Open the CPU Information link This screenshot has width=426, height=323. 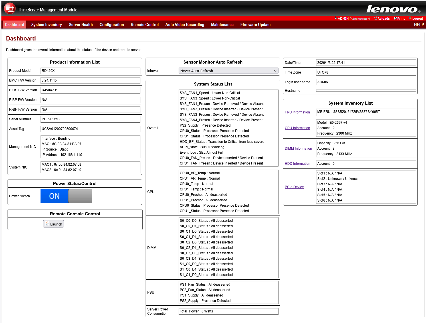[297, 128]
